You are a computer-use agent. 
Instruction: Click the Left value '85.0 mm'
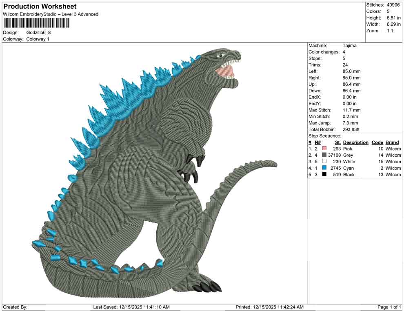tap(352, 71)
